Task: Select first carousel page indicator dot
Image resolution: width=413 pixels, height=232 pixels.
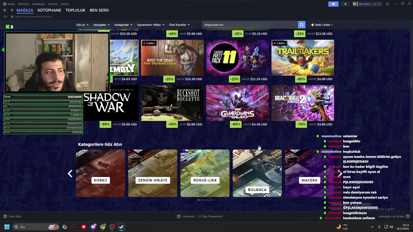Action: (199, 200)
